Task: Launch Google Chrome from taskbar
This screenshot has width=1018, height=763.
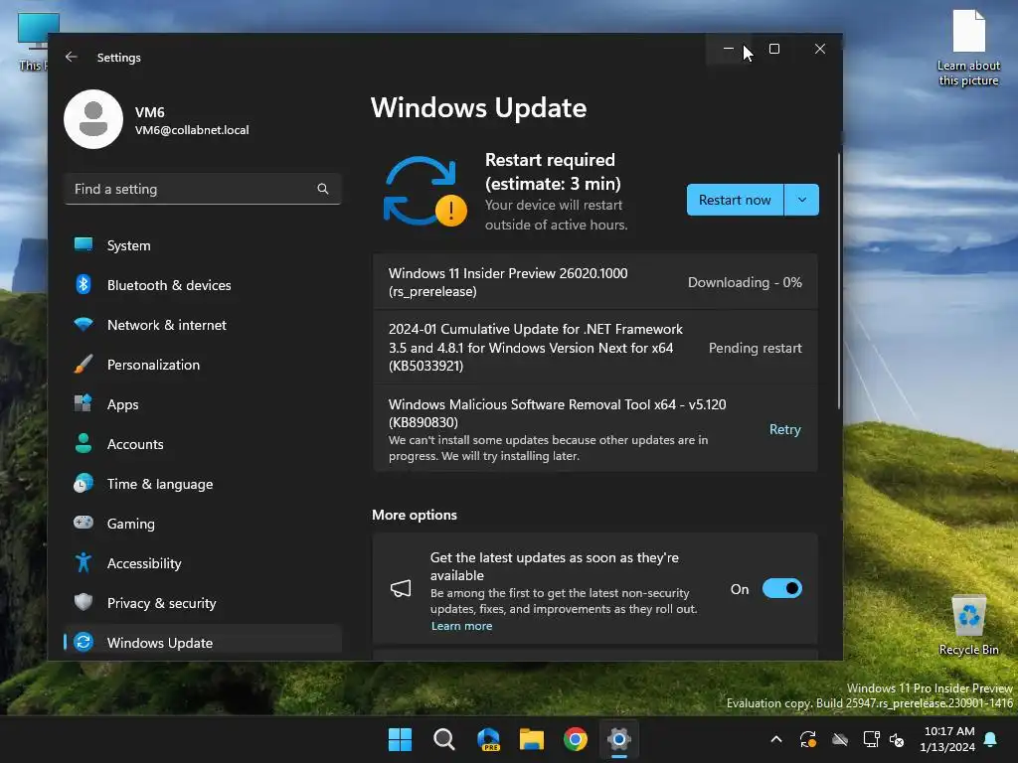Action: point(576,739)
